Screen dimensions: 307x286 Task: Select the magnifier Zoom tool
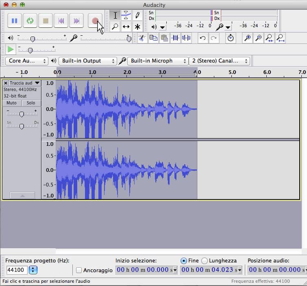115,26
